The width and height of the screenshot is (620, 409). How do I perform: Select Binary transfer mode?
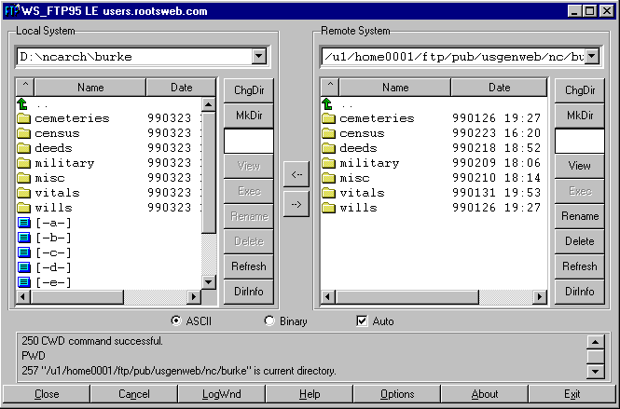[x=270, y=321]
